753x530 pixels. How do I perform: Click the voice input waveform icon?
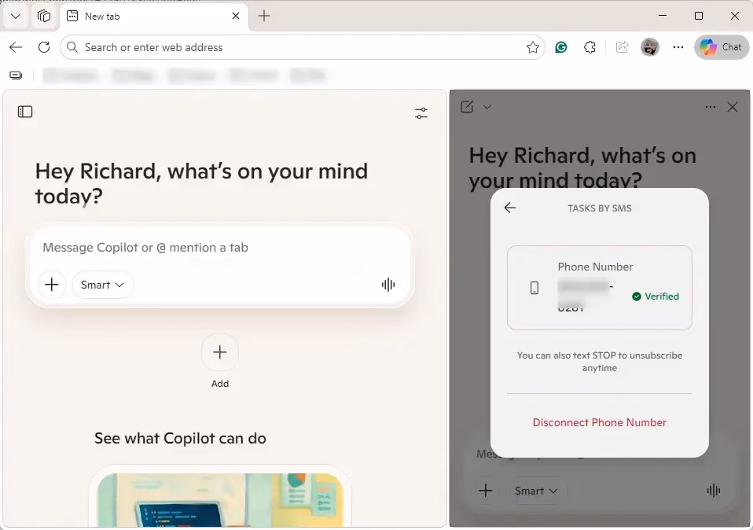pos(388,285)
